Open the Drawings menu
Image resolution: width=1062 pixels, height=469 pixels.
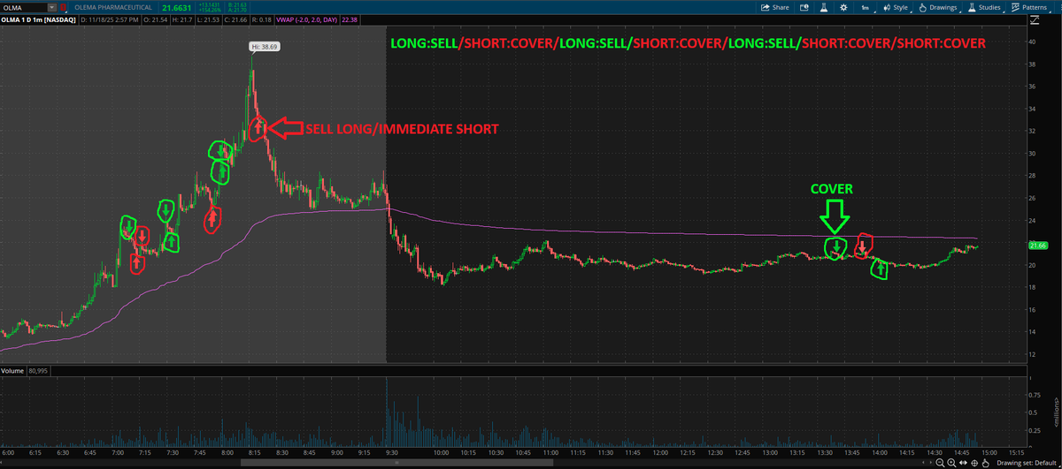pyautogui.click(x=938, y=7)
